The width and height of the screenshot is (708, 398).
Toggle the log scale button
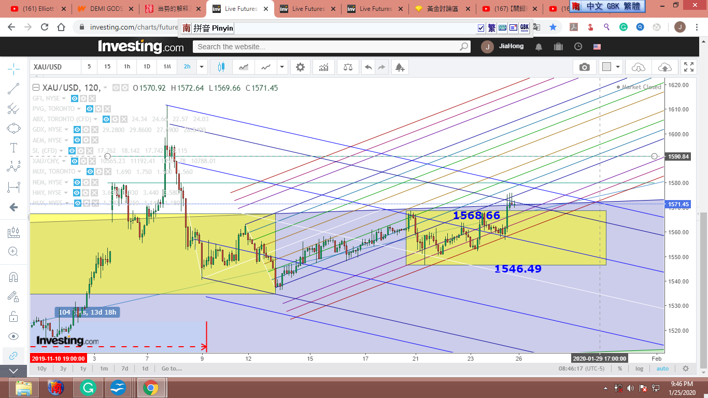pos(640,368)
